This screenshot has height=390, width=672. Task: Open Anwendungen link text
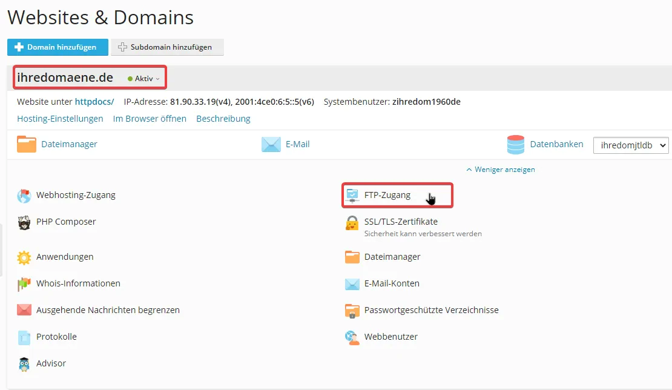tap(65, 257)
